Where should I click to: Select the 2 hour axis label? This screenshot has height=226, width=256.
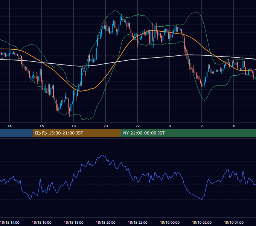[x=202, y=126]
